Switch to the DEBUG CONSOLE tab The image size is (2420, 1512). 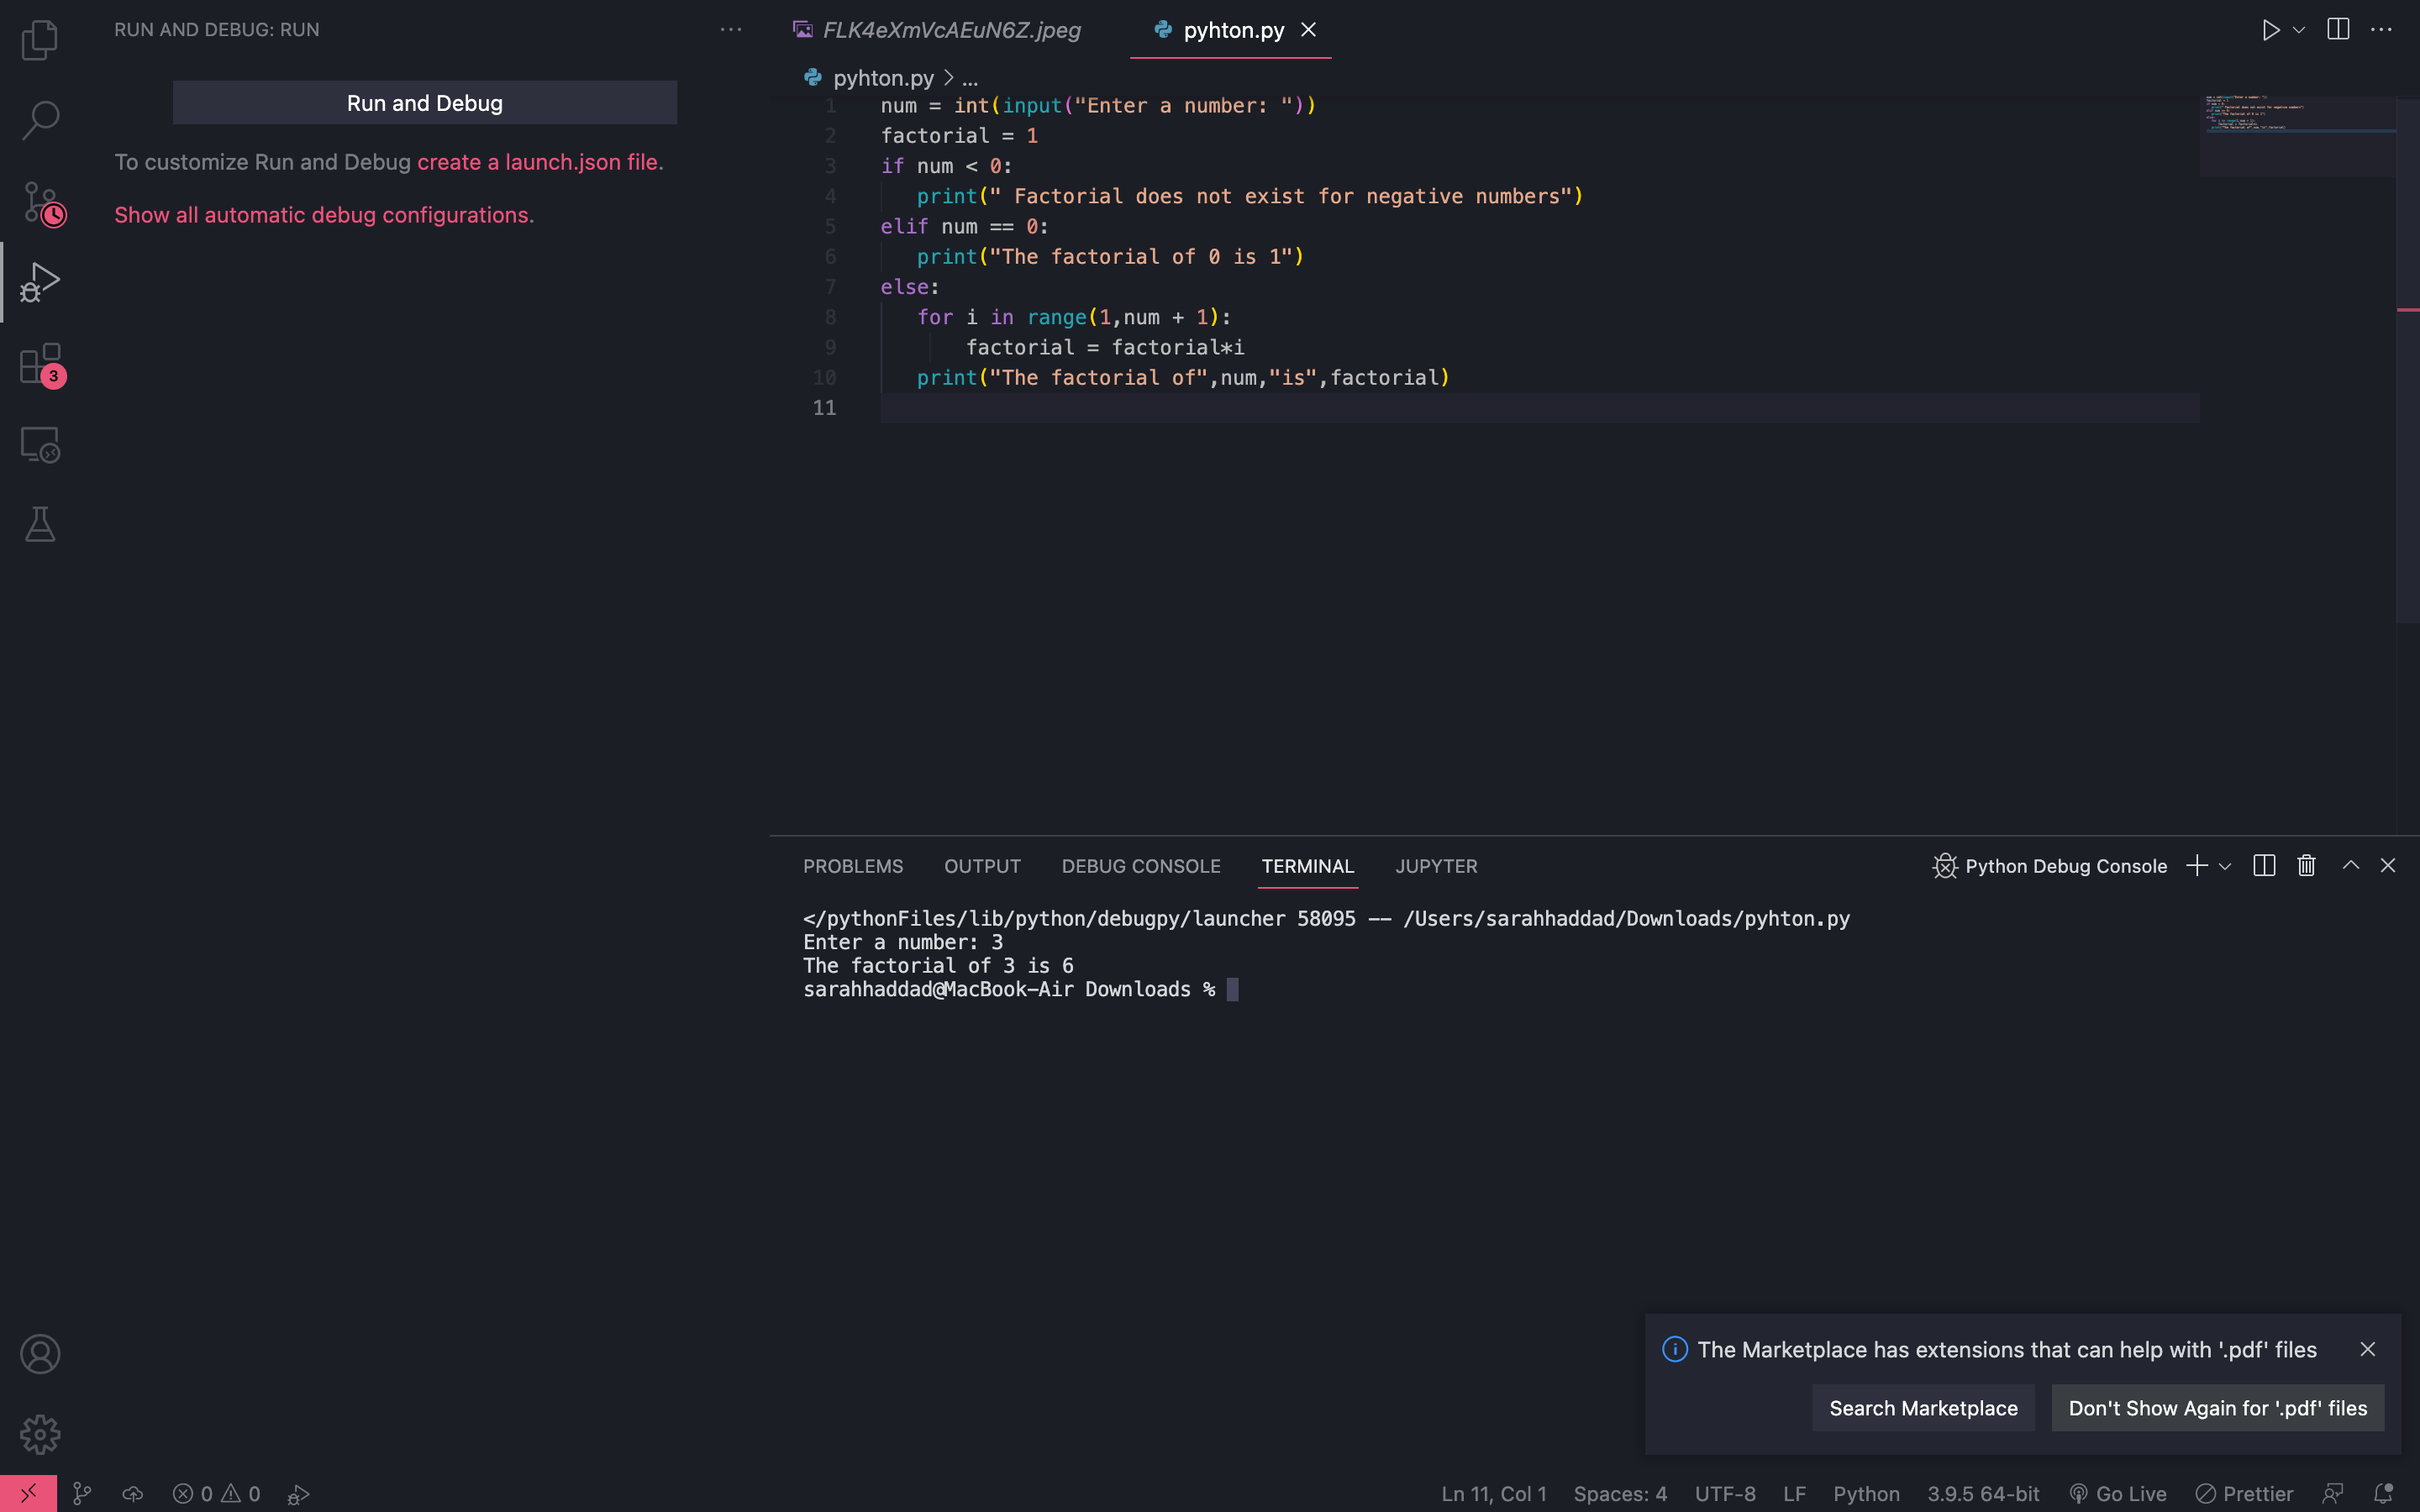coord(1140,866)
